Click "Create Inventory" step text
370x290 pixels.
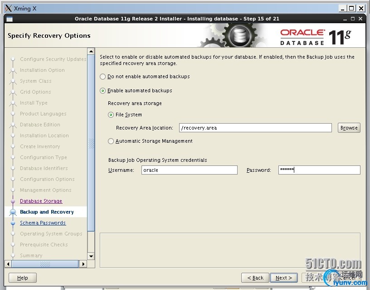point(40,146)
